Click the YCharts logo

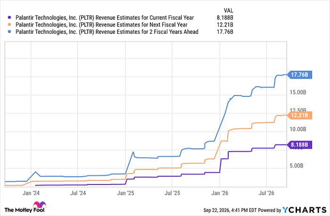(305, 210)
